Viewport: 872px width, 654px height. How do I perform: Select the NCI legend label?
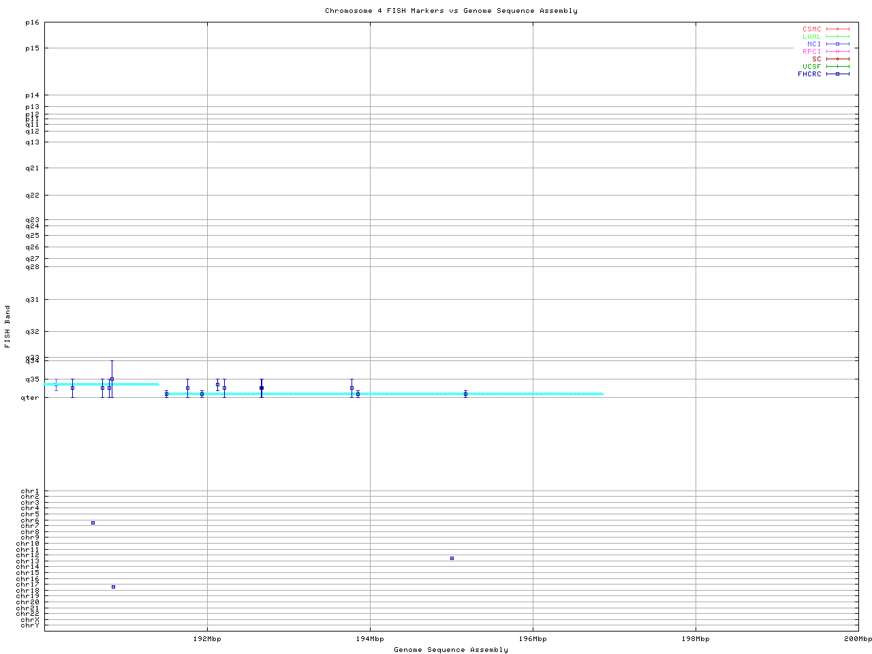(x=814, y=44)
